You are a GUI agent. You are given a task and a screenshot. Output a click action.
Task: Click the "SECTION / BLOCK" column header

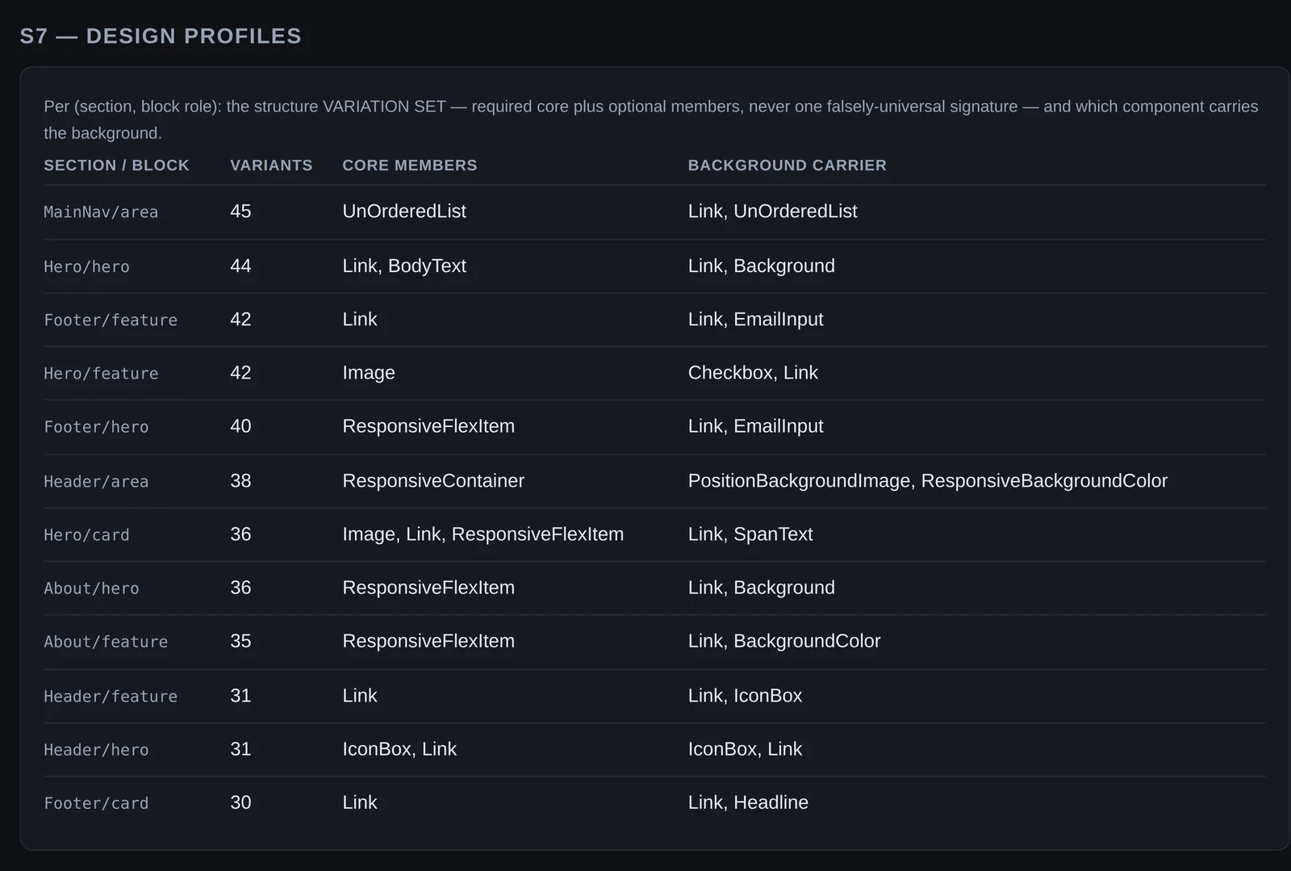[116, 165]
